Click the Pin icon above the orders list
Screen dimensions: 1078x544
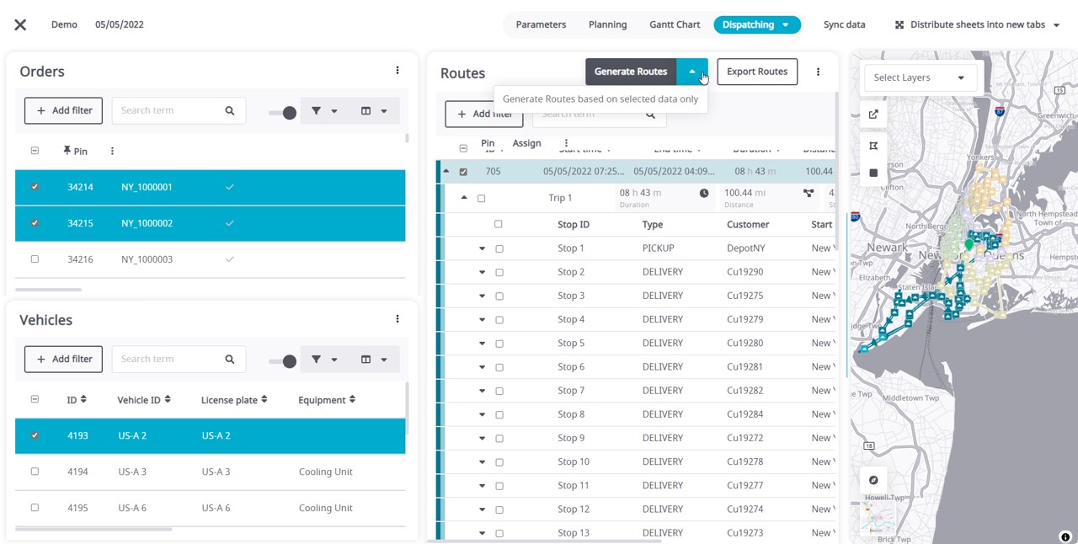pyautogui.click(x=66, y=151)
